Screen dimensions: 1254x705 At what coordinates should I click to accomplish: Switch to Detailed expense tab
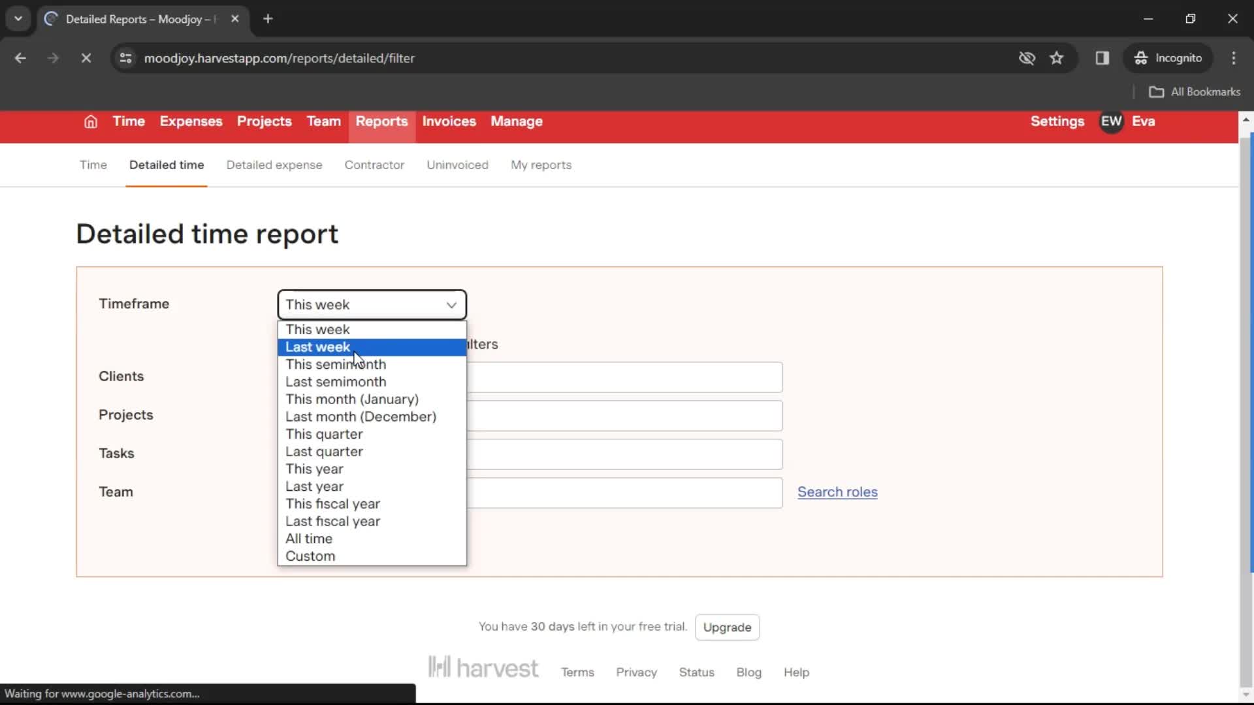point(274,165)
